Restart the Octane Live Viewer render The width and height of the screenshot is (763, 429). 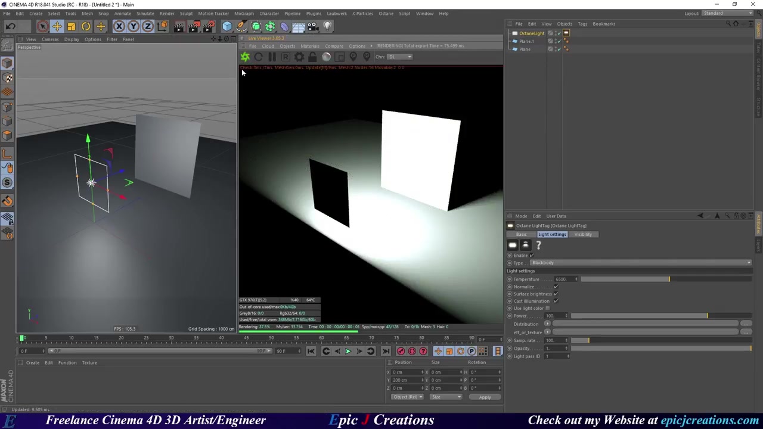coord(258,57)
